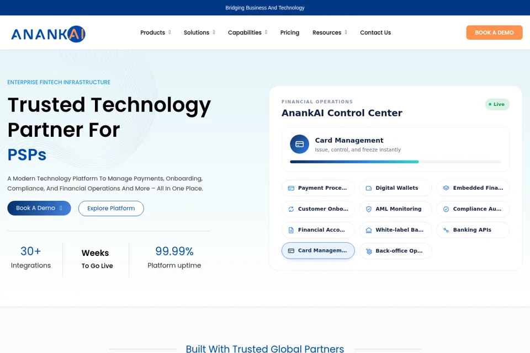Click the 'Bridging Business And Technology' banner text
Image resolution: width=530 pixels, height=353 pixels.
265,8
